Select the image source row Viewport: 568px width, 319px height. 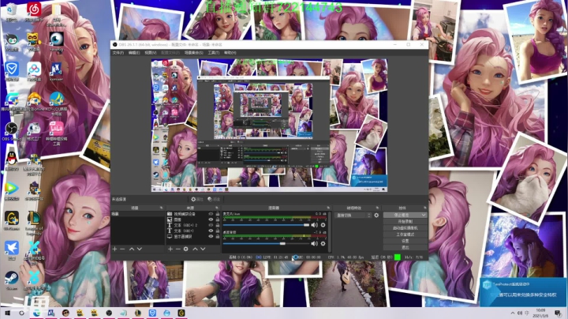[193, 220]
